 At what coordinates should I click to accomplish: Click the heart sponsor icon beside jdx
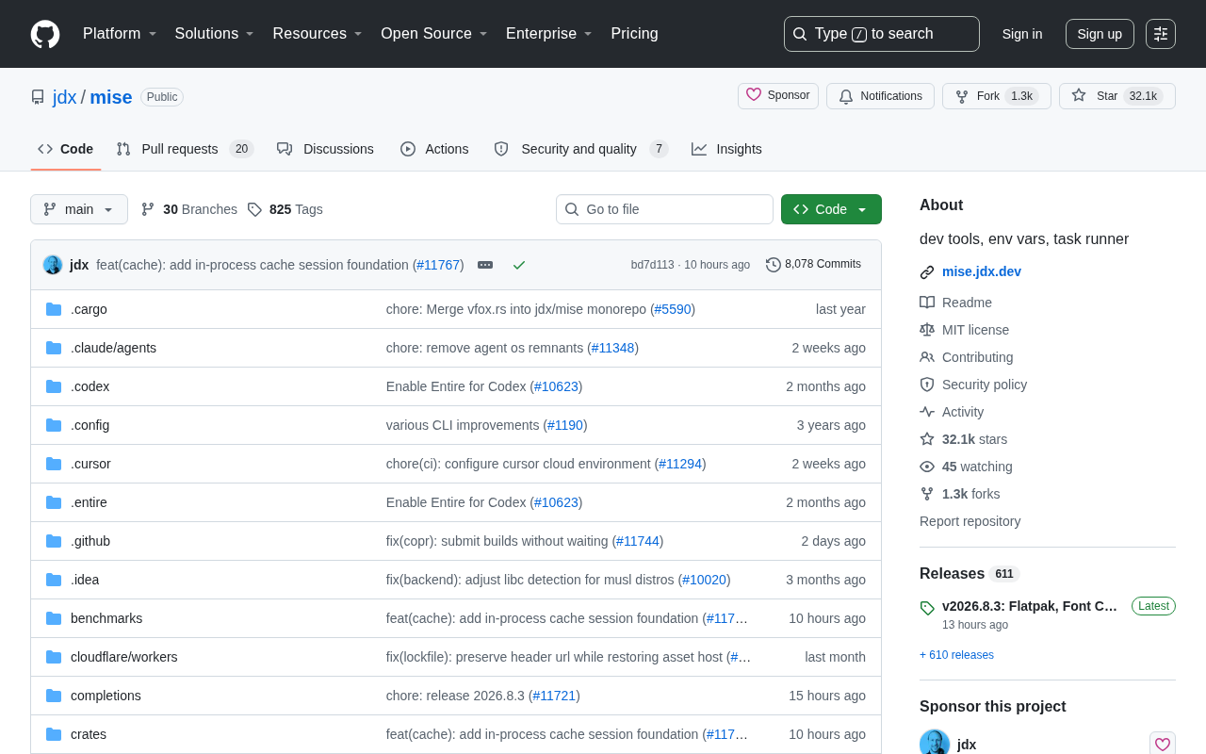pyautogui.click(x=1163, y=745)
